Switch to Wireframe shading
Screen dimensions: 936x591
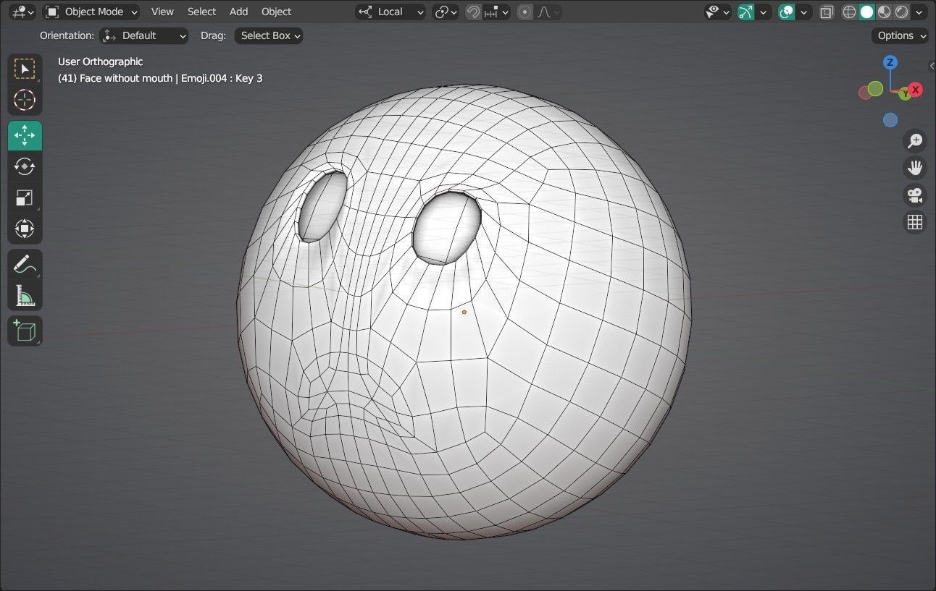(x=850, y=12)
